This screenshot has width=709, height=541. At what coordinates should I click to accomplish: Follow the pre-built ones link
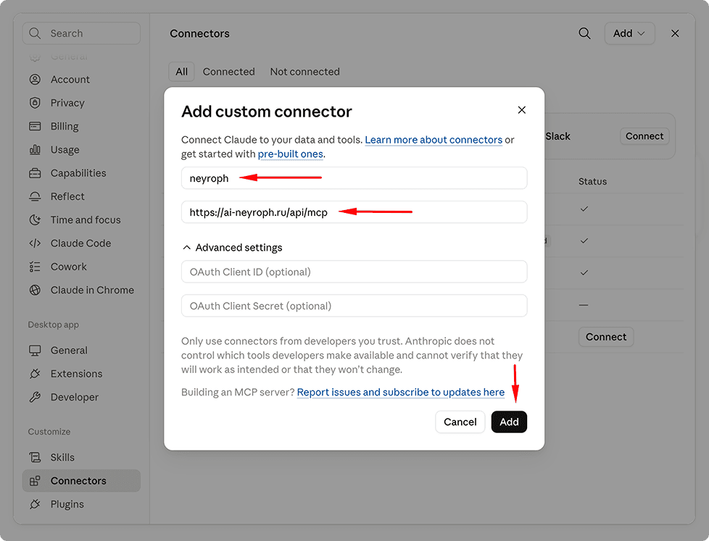coord(290,154)
